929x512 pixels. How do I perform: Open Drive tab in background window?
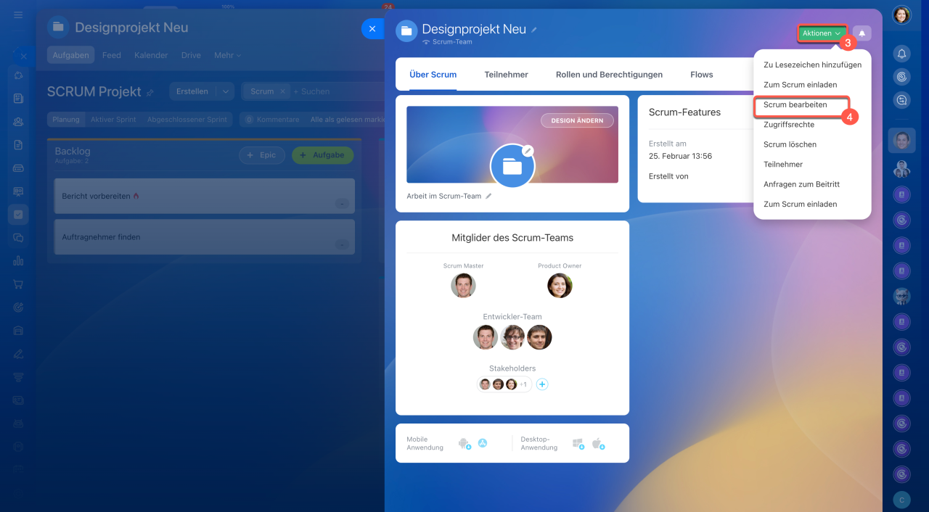point(191,55)
